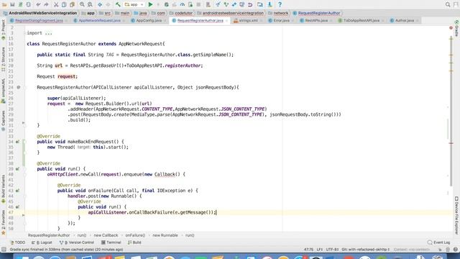This screenshot has height=259, width=460.
Task: Expand the collapsed import block
Action: (x=40, y=33)
